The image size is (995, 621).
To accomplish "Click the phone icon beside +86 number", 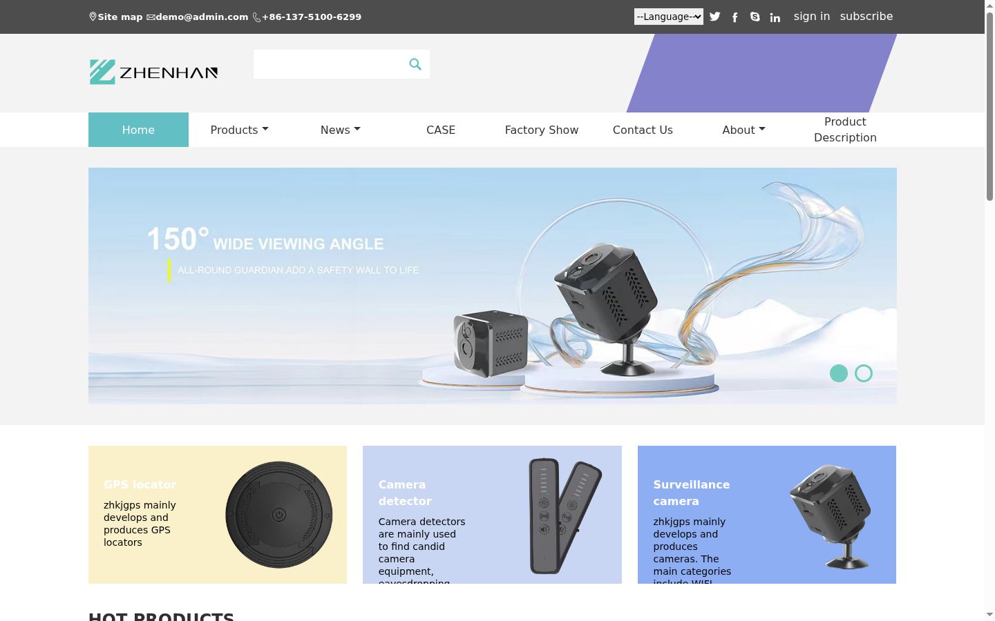I will pos(256,17).
